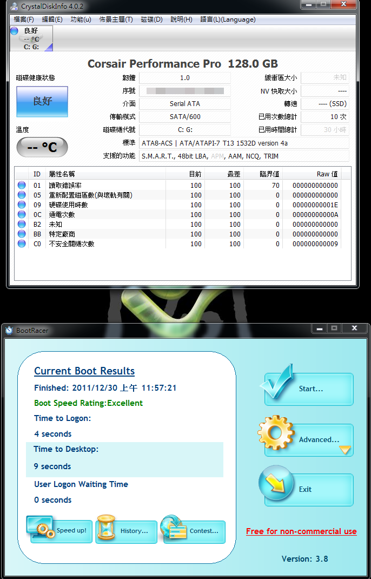
Task: Open the 功能(u) menu
Action: tap(81, 19)
